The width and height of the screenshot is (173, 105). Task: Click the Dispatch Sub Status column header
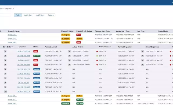(84, 31)
